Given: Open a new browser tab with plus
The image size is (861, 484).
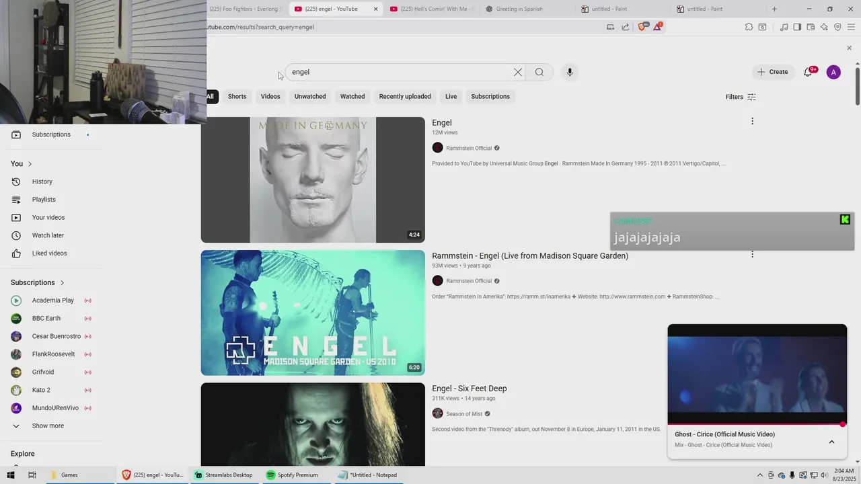Looking at the screenshot, I should (x=774, y=9).
